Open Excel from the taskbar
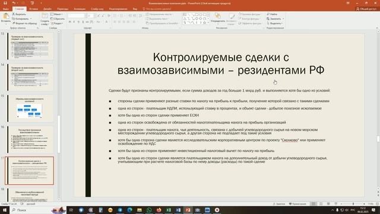 (169, 210)
